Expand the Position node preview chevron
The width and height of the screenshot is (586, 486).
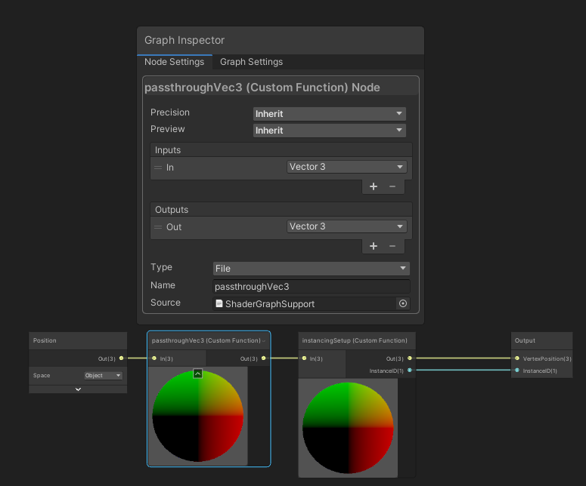tap(78, 389)
